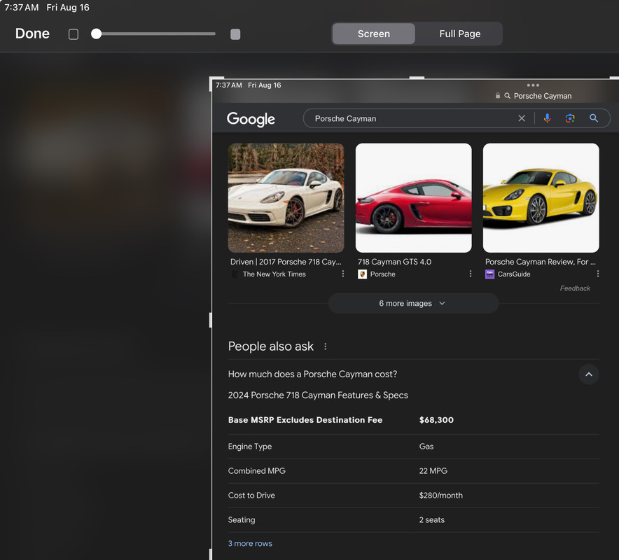The width and height of the screenshot is (619, 560).
Task: Switch to the Full Page tab
Action: (459, 34)
